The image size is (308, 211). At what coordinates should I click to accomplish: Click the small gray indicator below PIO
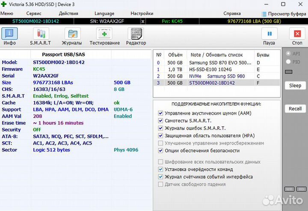coord(289,72)
